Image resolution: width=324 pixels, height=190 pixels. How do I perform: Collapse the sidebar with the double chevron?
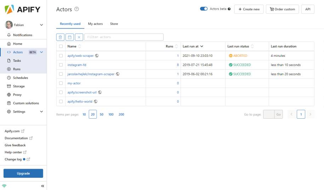pos(42,186)
